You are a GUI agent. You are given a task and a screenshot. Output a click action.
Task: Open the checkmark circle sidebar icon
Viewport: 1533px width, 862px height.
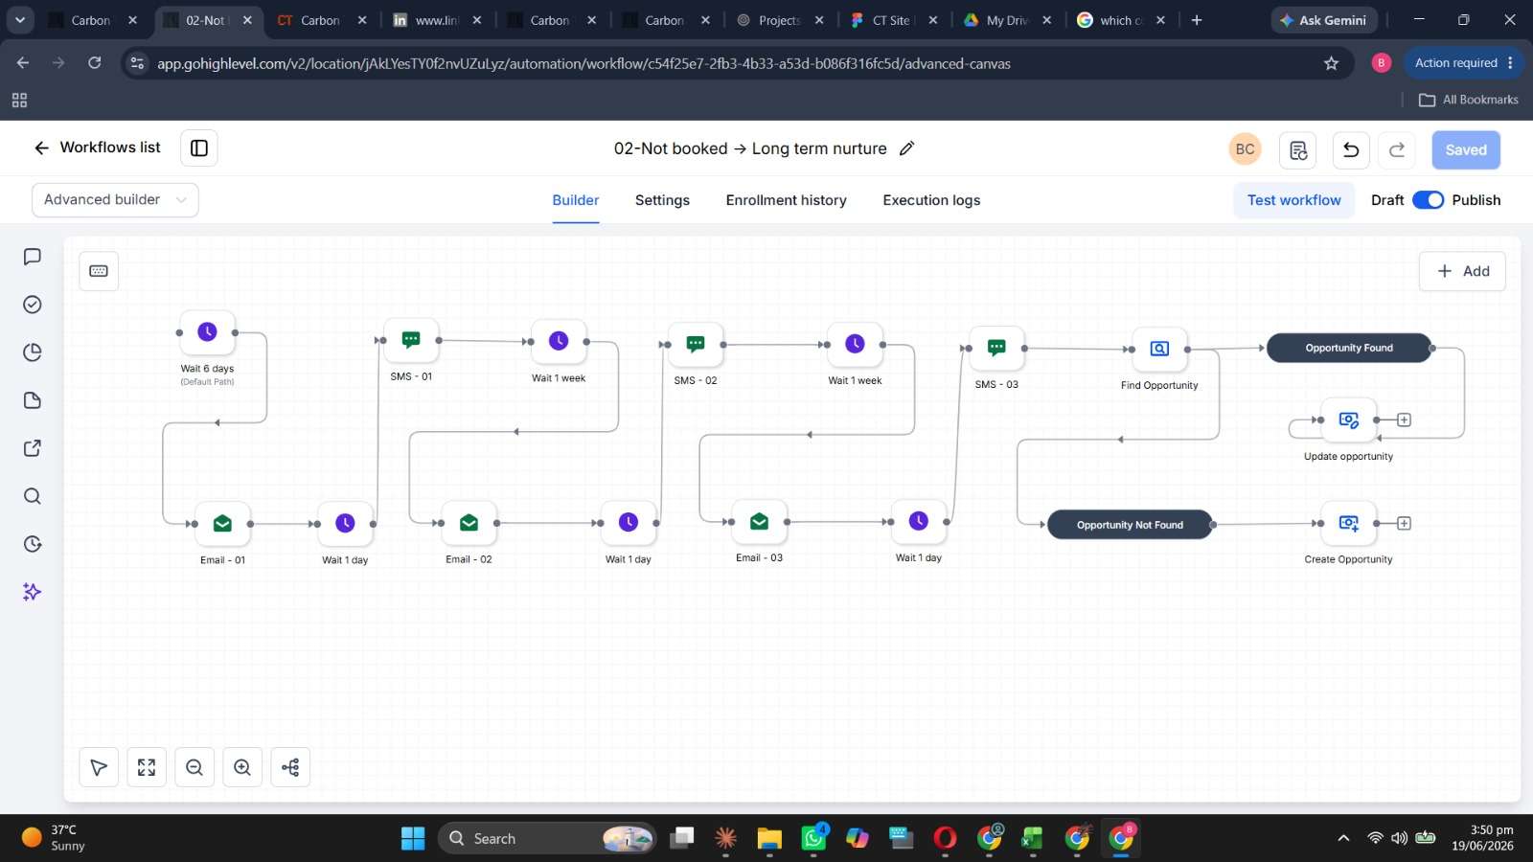pyautogui.click(x=32, y=305)
